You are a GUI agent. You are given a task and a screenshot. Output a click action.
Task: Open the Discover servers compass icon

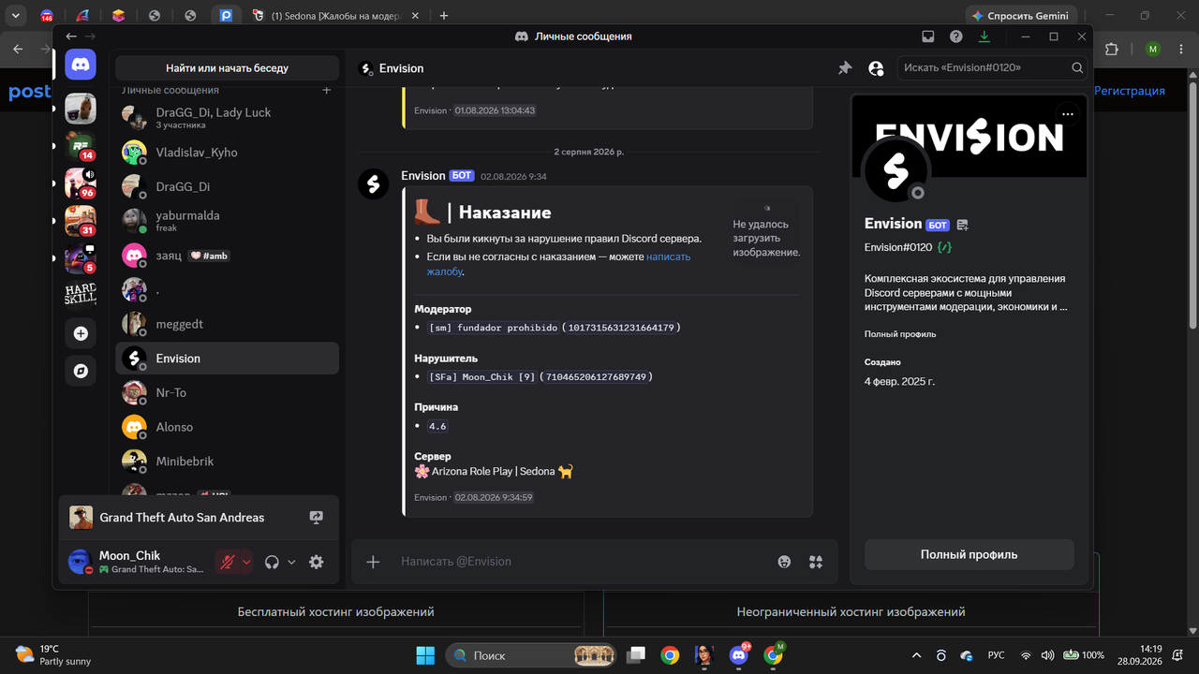[81, 371]
